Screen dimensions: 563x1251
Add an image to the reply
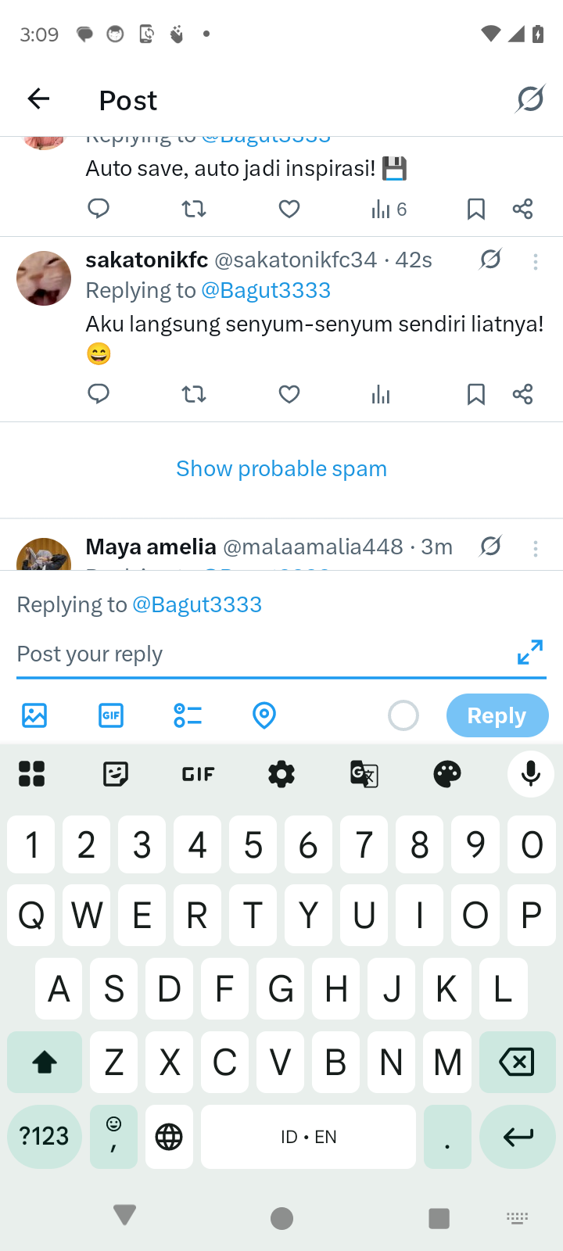34,715
